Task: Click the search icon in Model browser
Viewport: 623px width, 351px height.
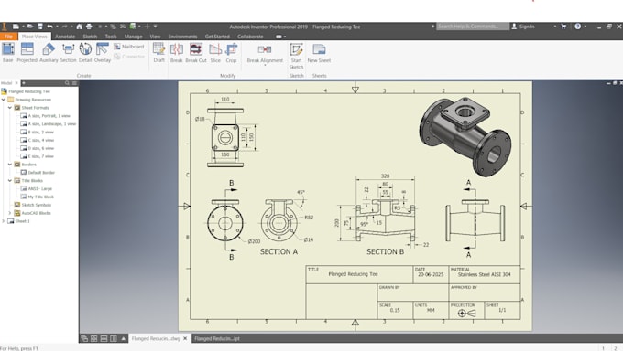Action: click(67, 83)
